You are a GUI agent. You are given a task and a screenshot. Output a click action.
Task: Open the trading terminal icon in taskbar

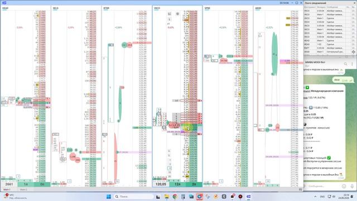tap(248, 197)
